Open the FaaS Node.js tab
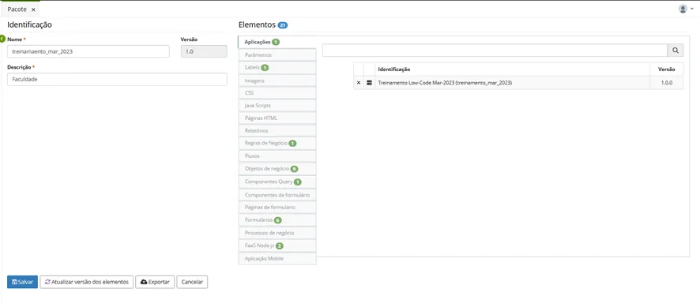Screen dimensions: 700x304 (277, 246)
